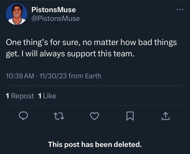The width and height of the screenshot is (190, 154).
Task: Click the phrase "support this team"
Action: coord(103,54)
